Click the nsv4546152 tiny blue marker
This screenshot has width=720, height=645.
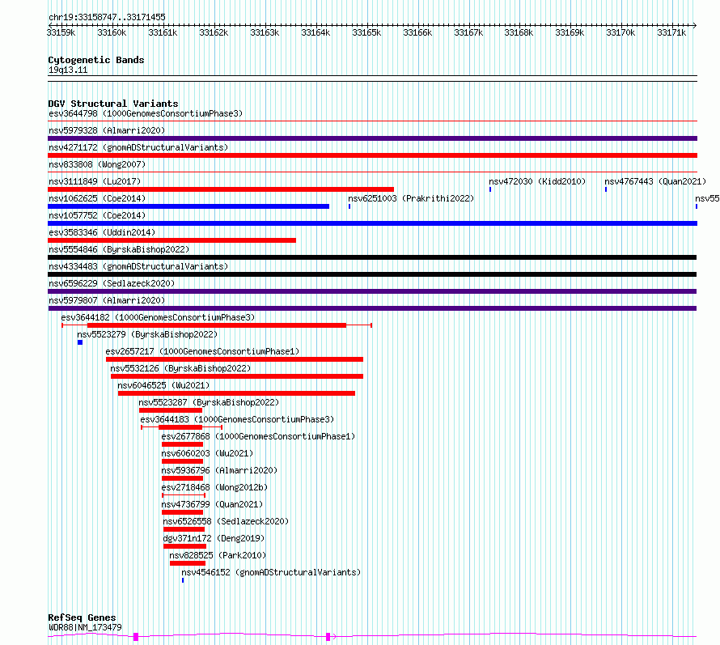pos(183,580)
